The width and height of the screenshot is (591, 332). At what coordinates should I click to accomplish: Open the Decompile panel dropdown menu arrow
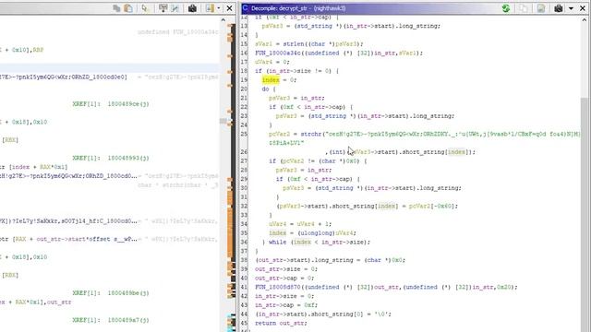point(571,8)
